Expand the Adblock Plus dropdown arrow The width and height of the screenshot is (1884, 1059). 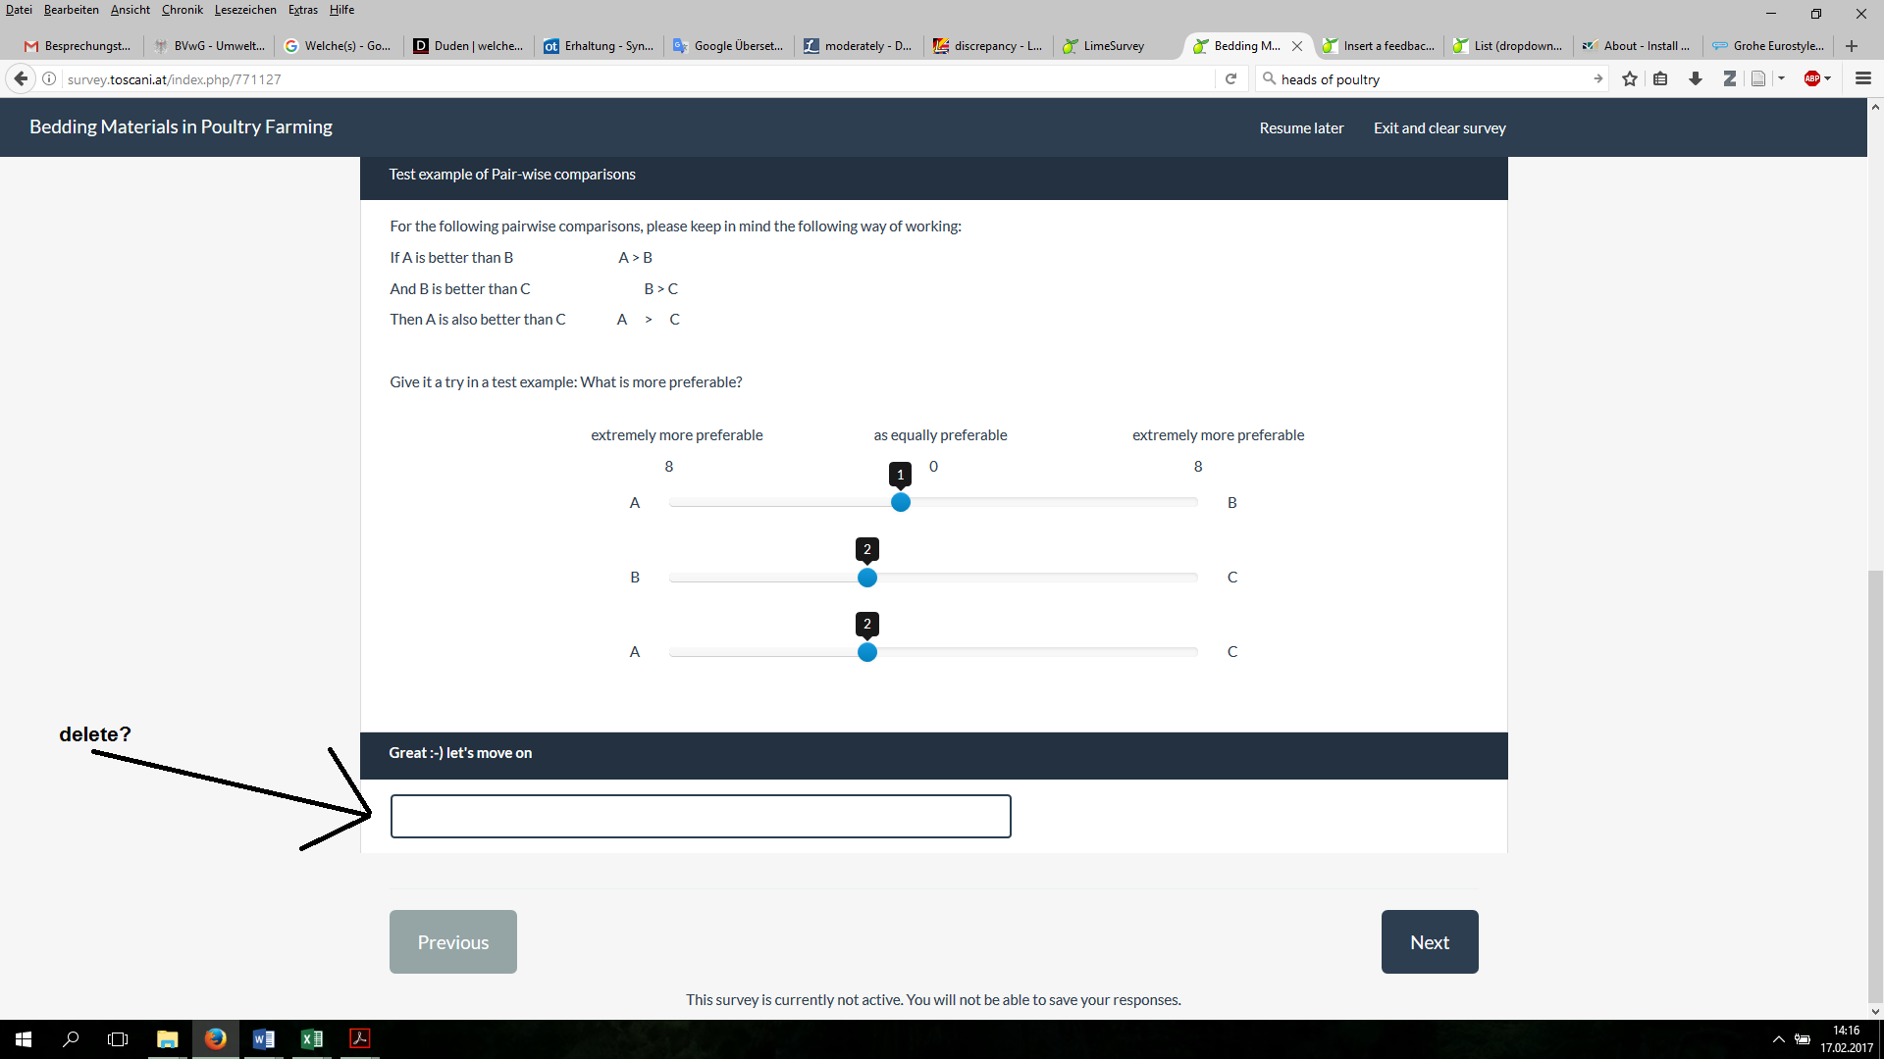(x=1828, y=78)
